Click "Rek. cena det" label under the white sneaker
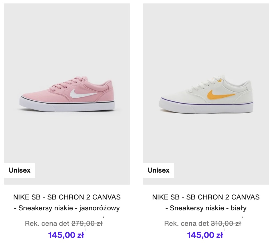The height and width of the screenshot is (245, 274). tap(186, 224)
